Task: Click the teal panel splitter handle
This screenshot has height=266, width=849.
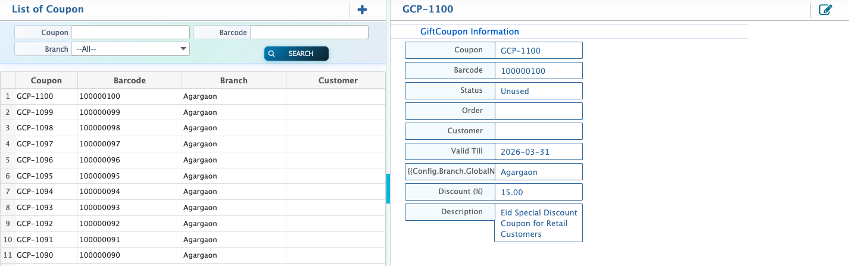Action: (388, 189)
